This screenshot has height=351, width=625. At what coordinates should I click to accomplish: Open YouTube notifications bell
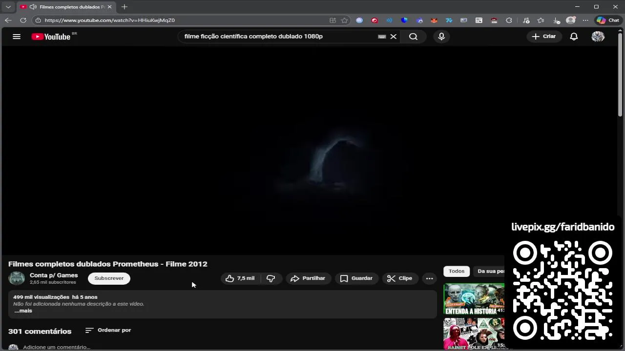click(574, 37)
